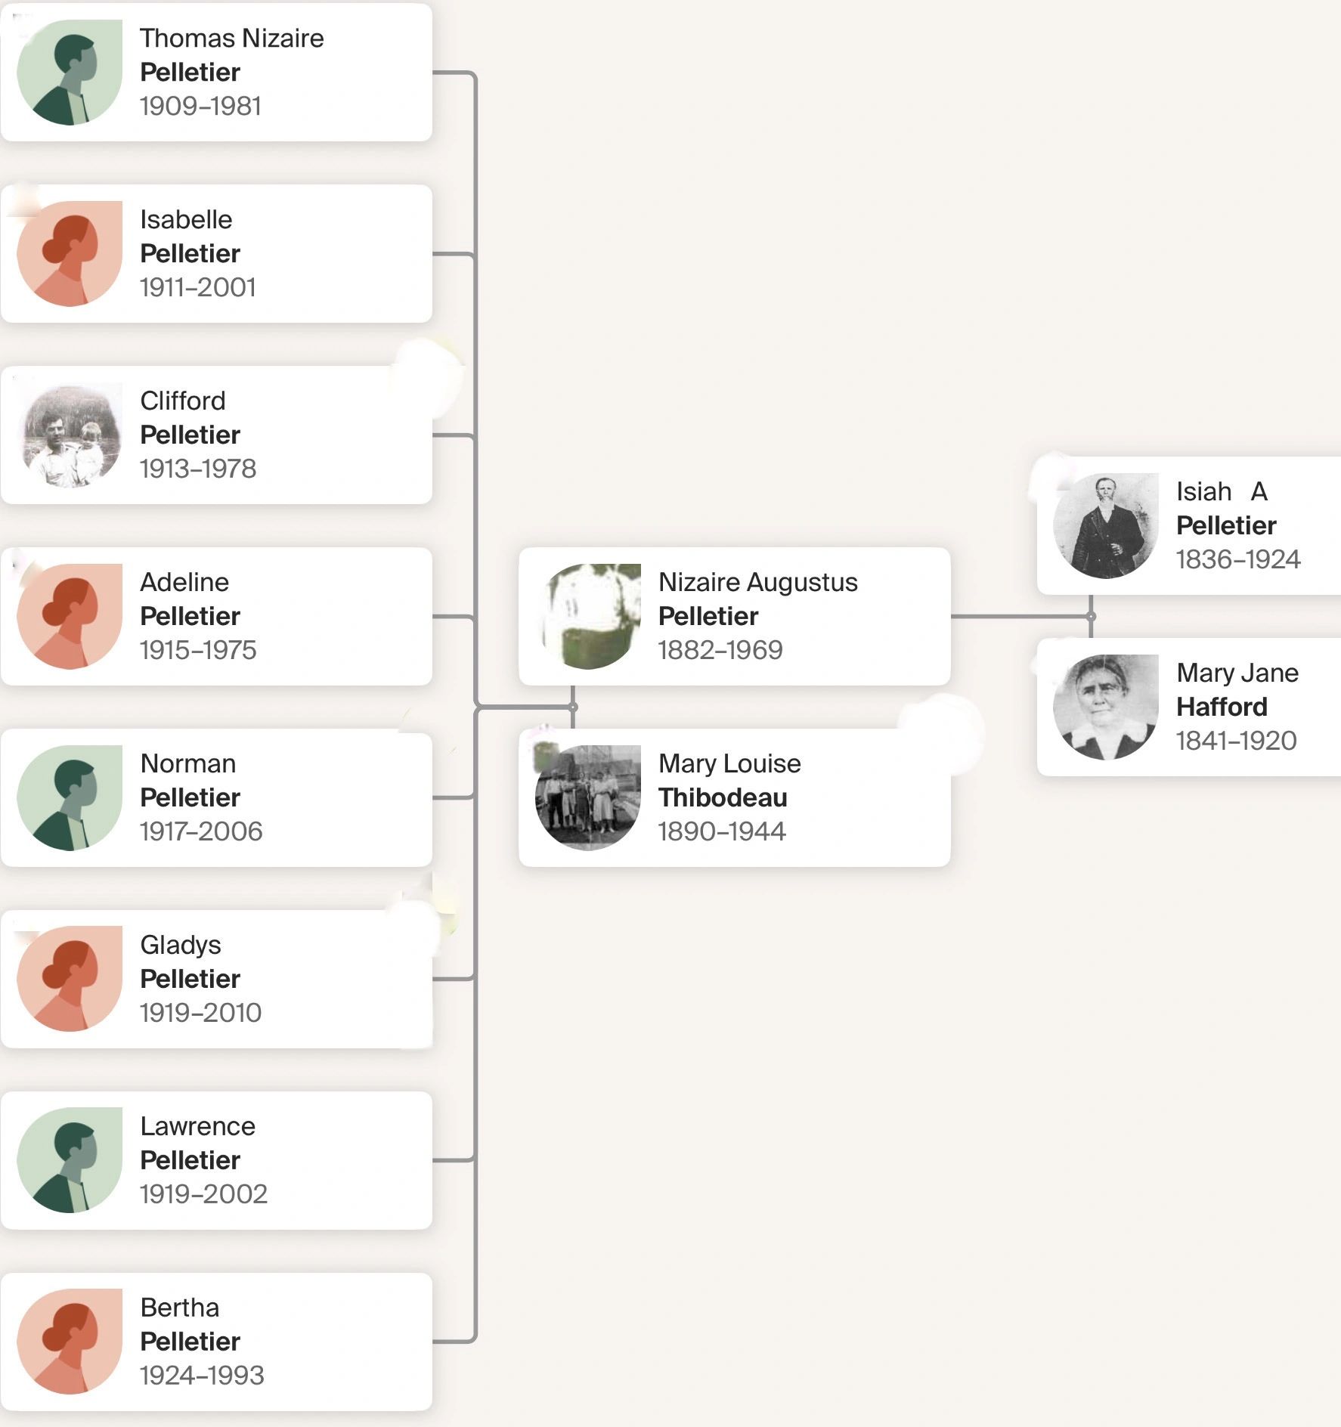Image resolution: width=1341 pixels, height=1427 pixels.
Task: Open Nizaire Augustus Pelletier's photo
Action: pos(588,617)
